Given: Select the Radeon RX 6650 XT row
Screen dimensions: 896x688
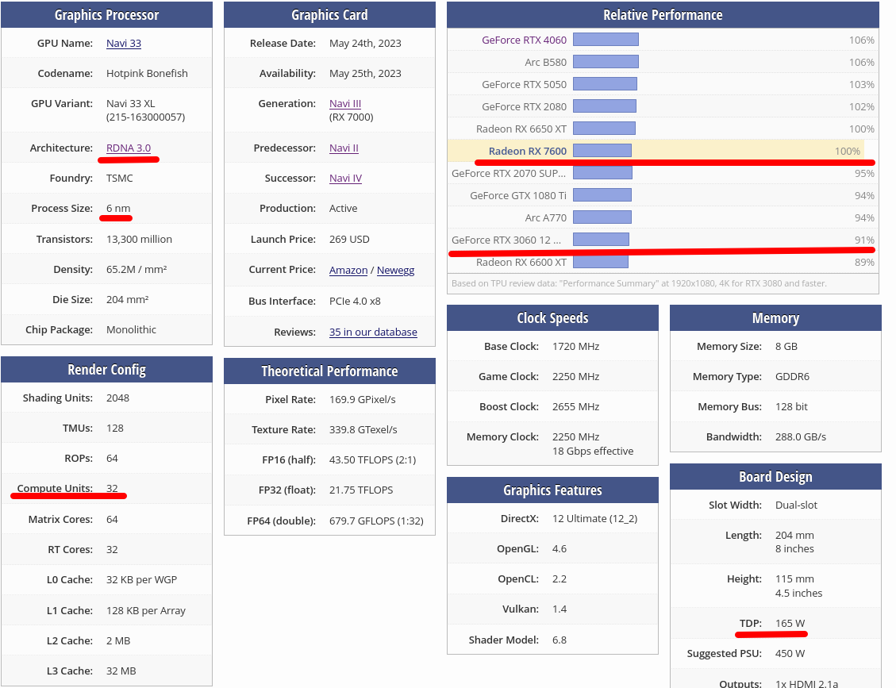Looking at the screenshot, I should pos(663,129).
